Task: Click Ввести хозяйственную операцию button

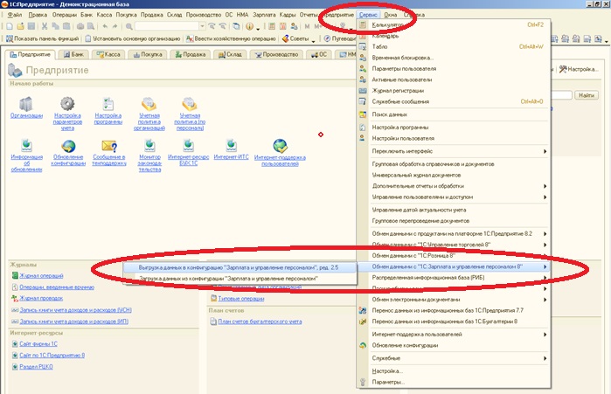Action: point(231,39)
